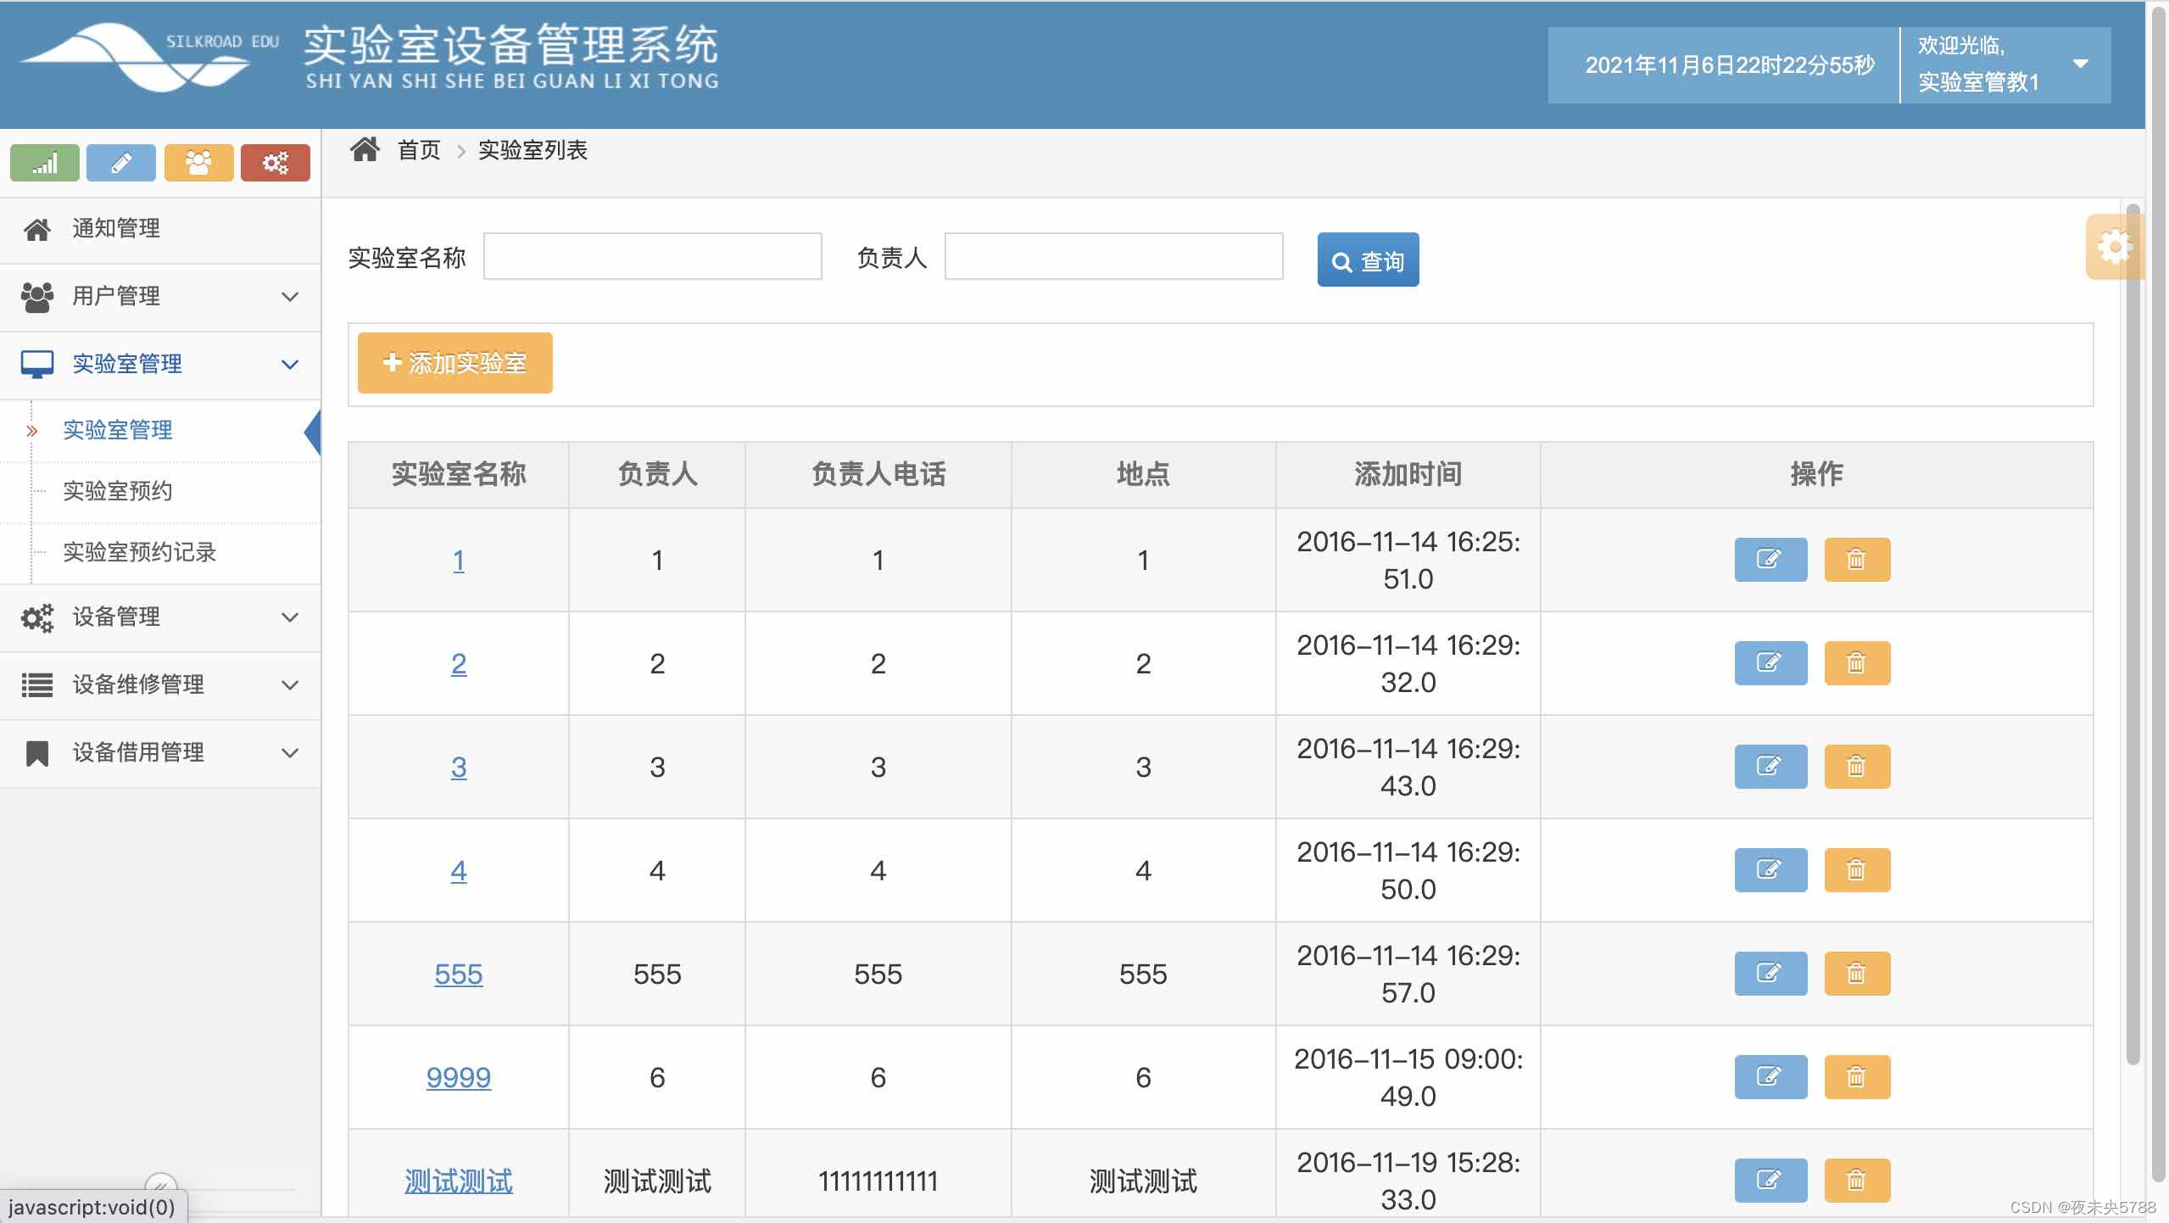
Task: Click edit icon for lab row 1
Action: click(x=1770, y=560)
